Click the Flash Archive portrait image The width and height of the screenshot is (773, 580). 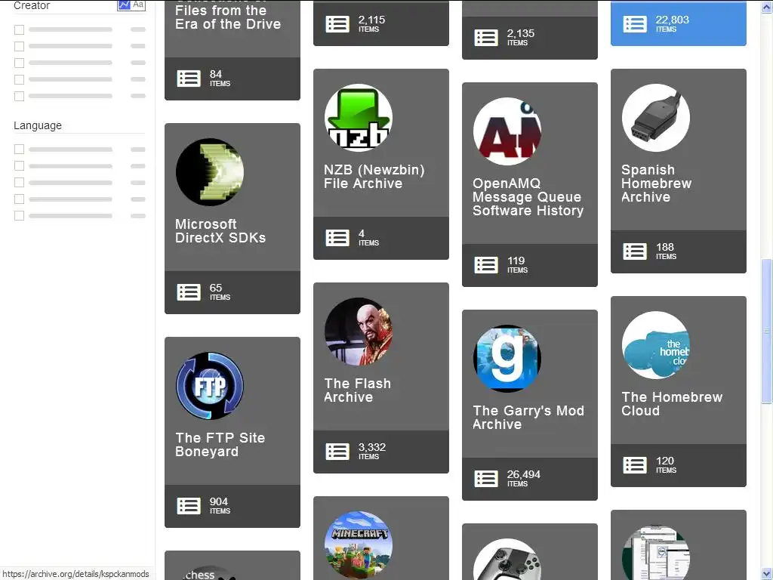click(359, 332)
